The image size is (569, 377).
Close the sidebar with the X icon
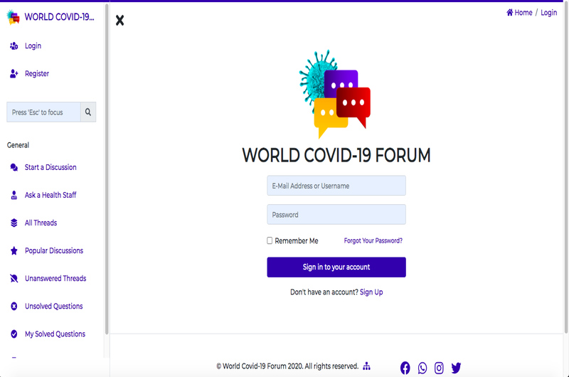(x=119, y=21)
